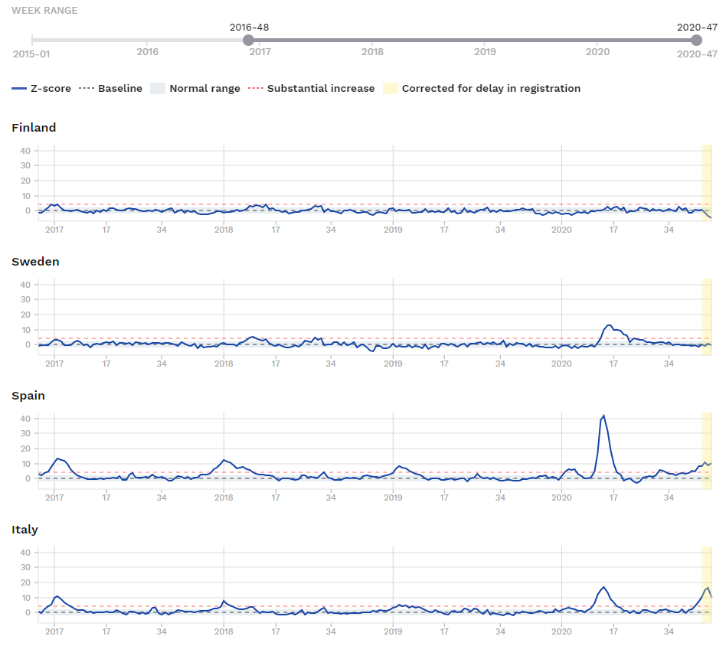Click the yellow shaded region in Italy chart

point(707,582)
